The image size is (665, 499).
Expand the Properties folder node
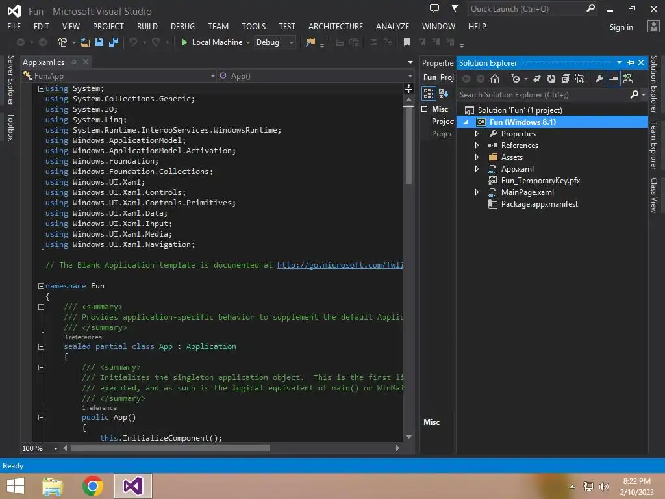click(477, 134)
